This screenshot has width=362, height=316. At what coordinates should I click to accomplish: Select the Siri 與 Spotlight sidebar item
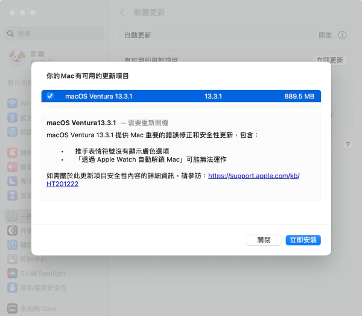(x=37, y=274)
